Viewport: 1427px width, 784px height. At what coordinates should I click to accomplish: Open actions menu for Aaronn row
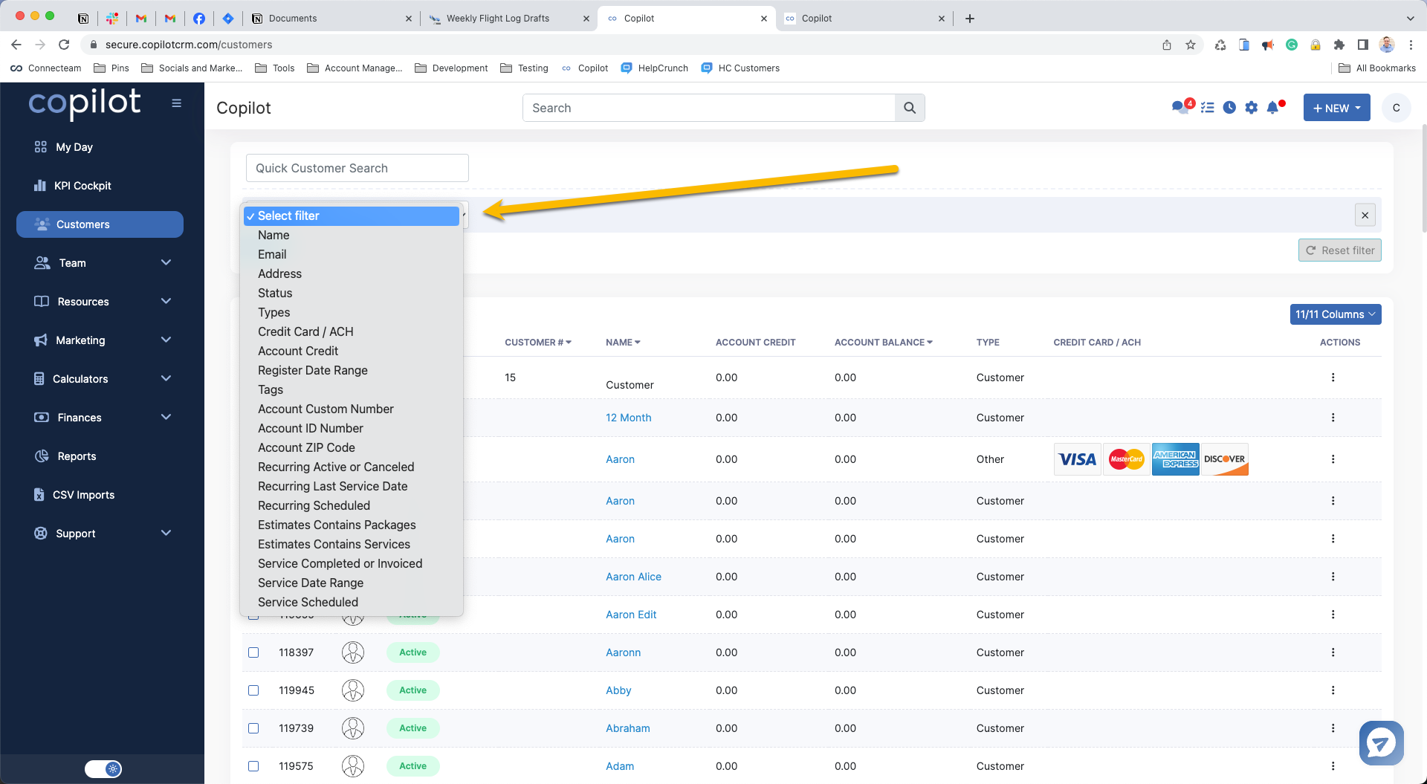[1333, 652]
